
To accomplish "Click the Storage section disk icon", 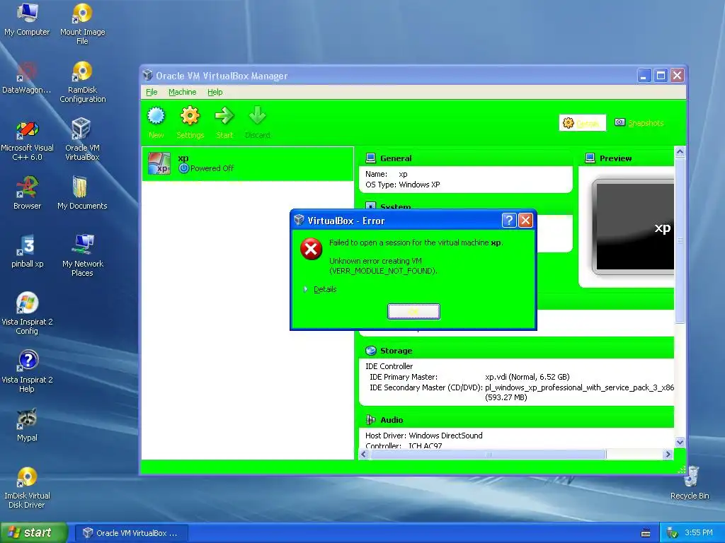I will click(371, 351).
